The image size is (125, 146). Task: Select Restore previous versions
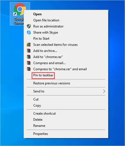[66, 83]
